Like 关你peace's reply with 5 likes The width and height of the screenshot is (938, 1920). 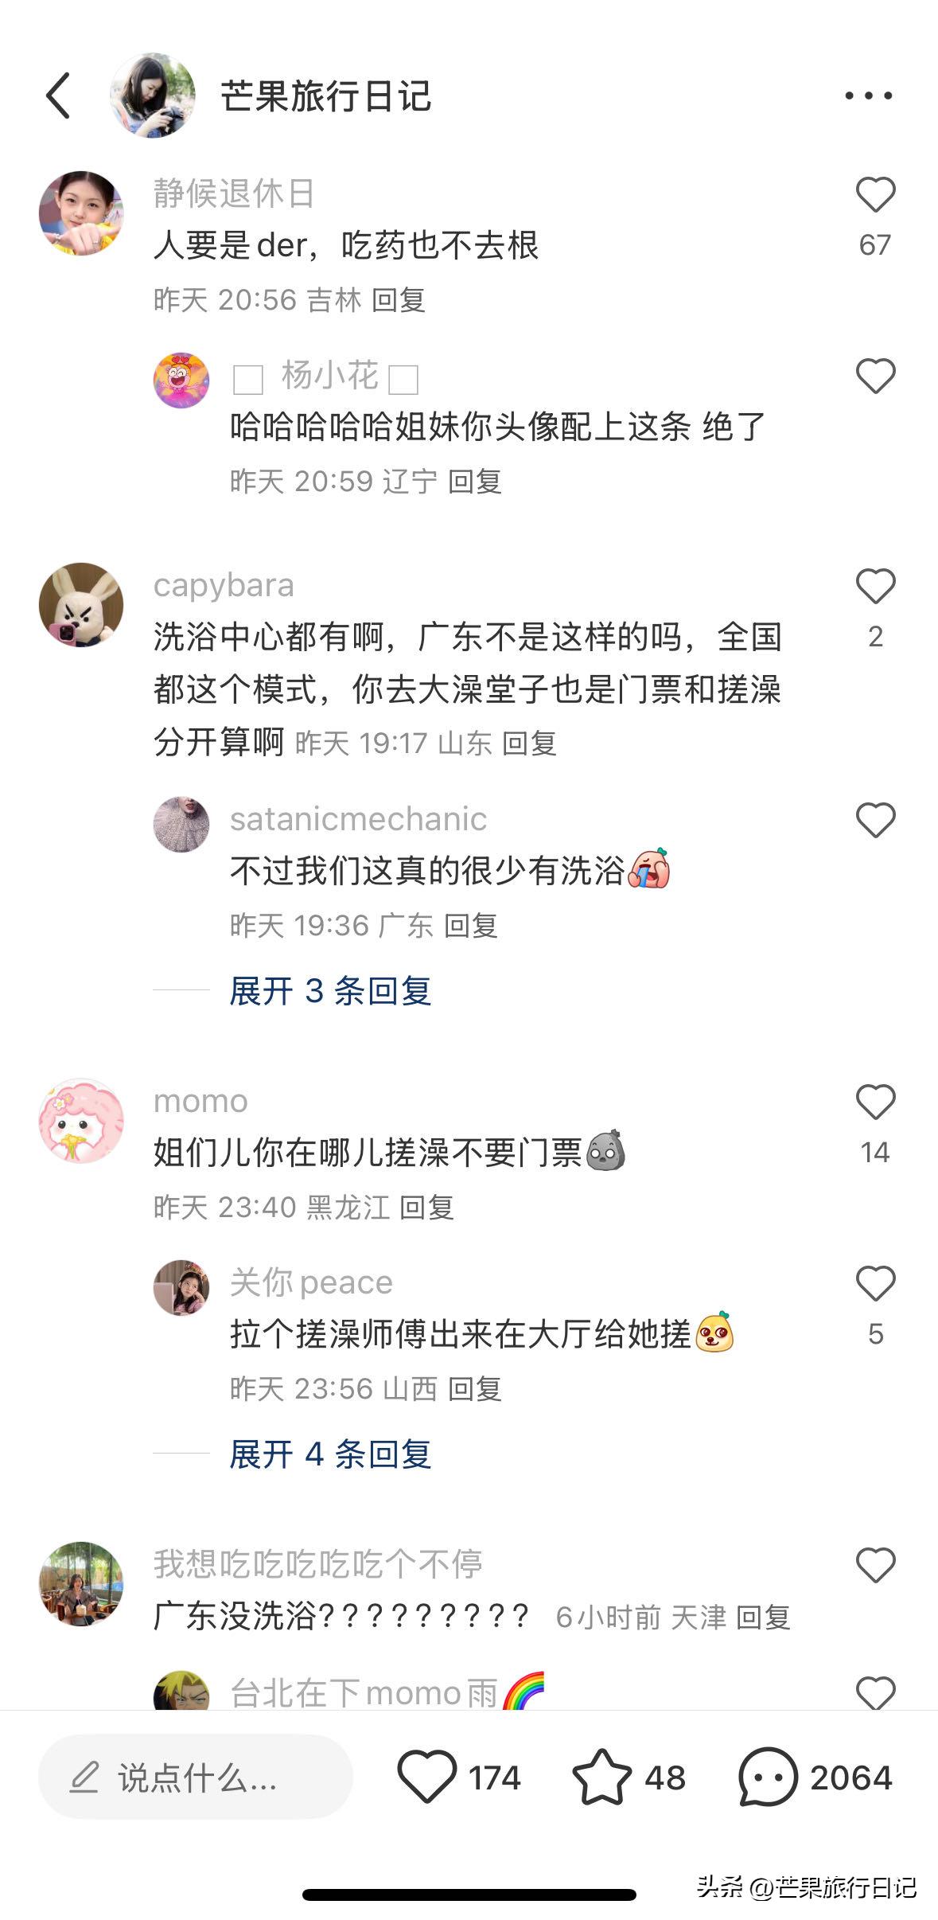coord(875,1284)
